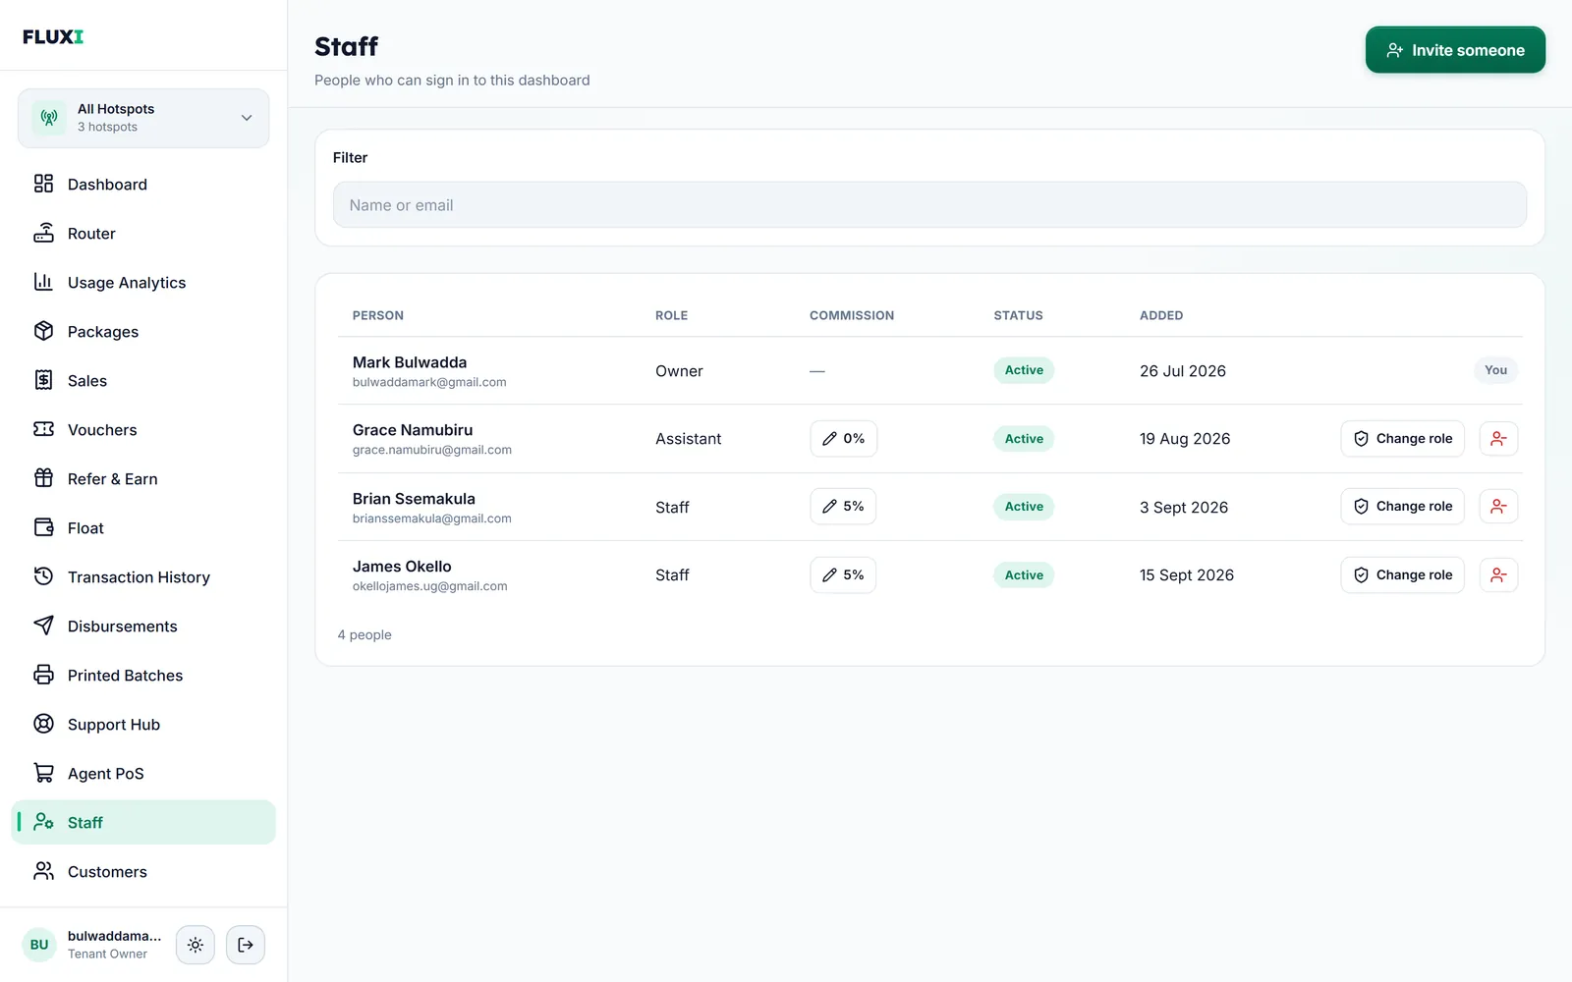Click the Vouchers ticket icon
1572x982 pixels.
click(43, 429)
